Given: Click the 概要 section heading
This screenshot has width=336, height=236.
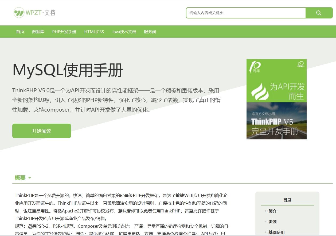Looking at the screenshot, I should pyautogui.click(x=20, y=178).
